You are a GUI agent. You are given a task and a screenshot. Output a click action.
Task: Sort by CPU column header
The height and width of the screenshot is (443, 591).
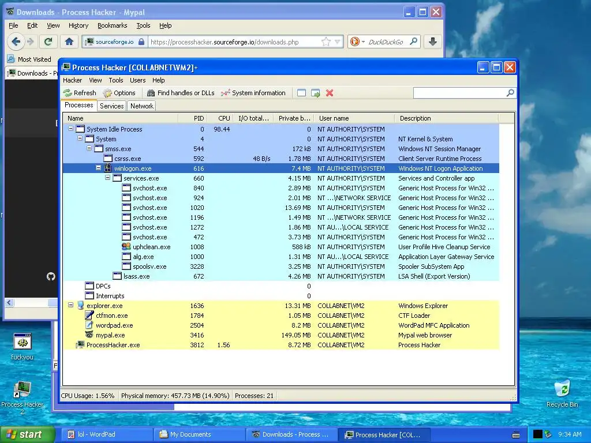point(220,118)
